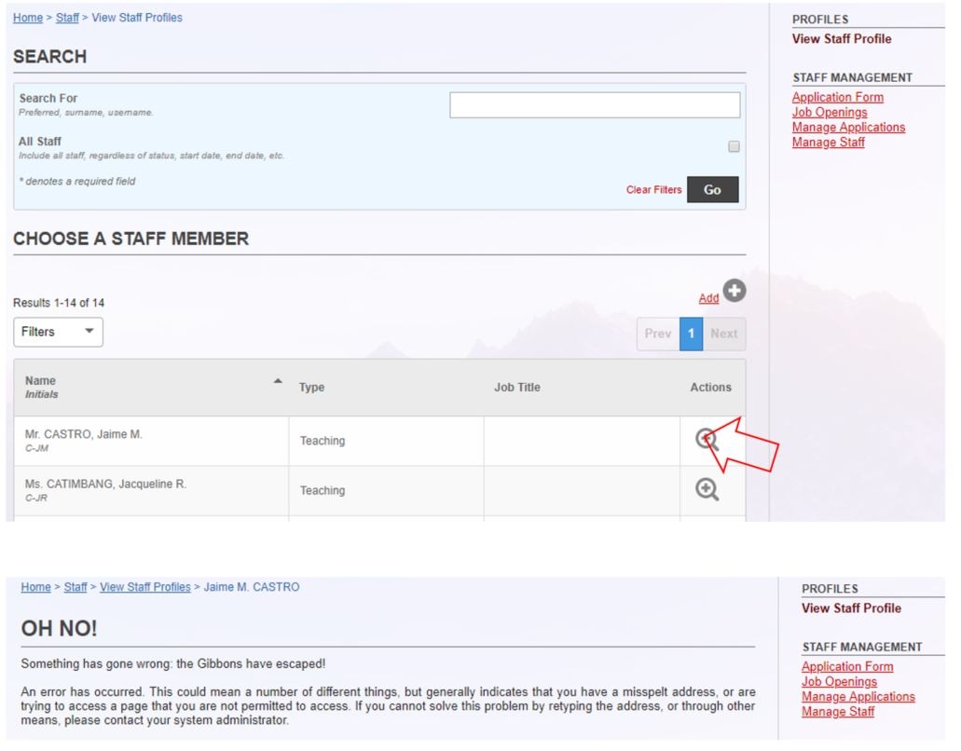Image resolution: width=961 pixels, height=751 pixels.
Task: Click the Type column header
Action: [x=311, y=388]
